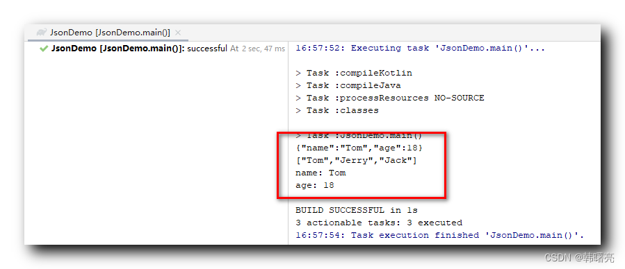
Task: Click the 'Task :classes' line
Action: pos(337,110)
